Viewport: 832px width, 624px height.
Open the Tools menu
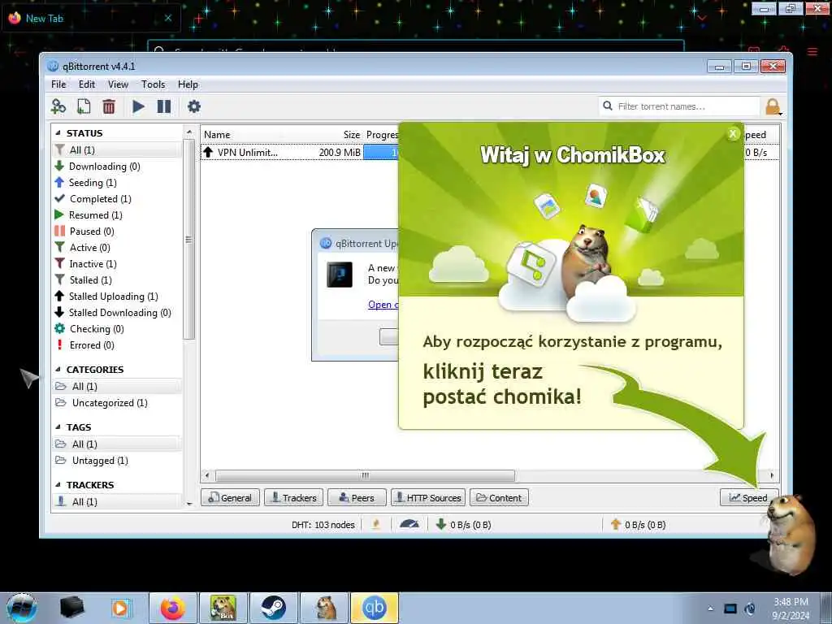pos(153,84)
